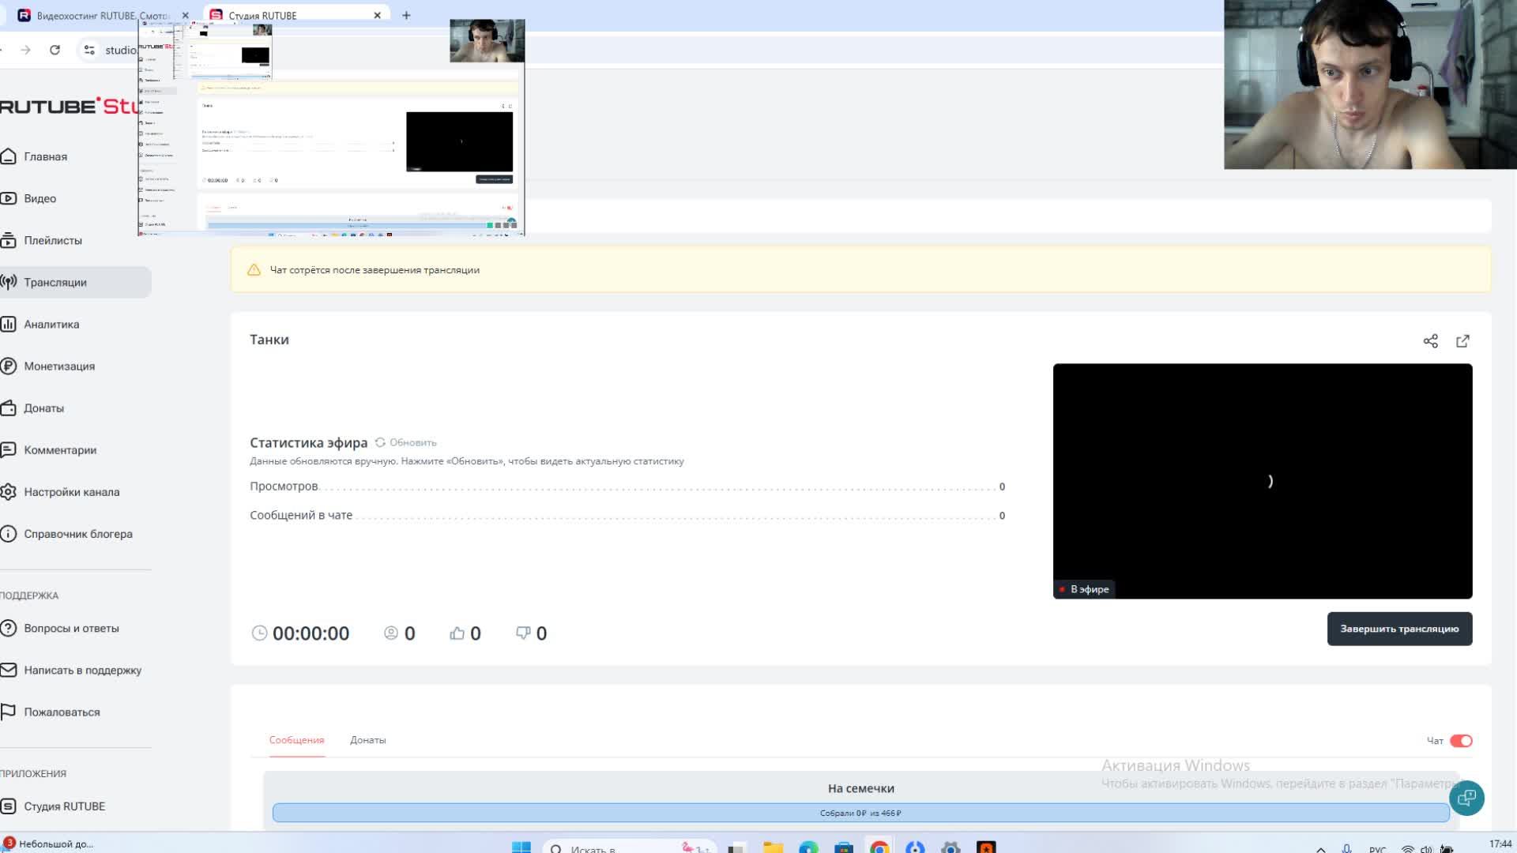
Task: Click the Обновить statistics link
Action: point(412,442)
